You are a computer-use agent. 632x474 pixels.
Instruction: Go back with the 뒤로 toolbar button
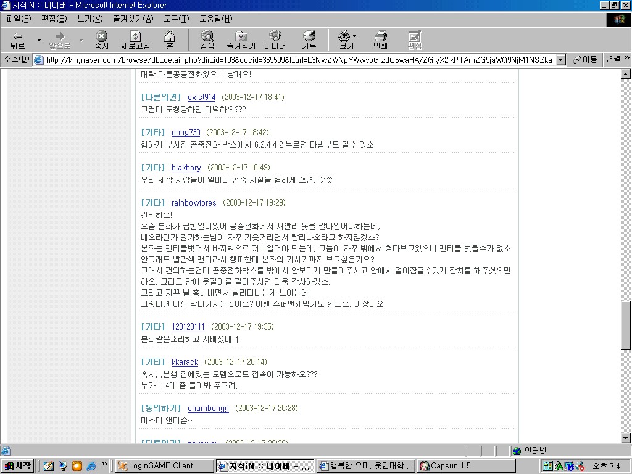coord(18,40)
